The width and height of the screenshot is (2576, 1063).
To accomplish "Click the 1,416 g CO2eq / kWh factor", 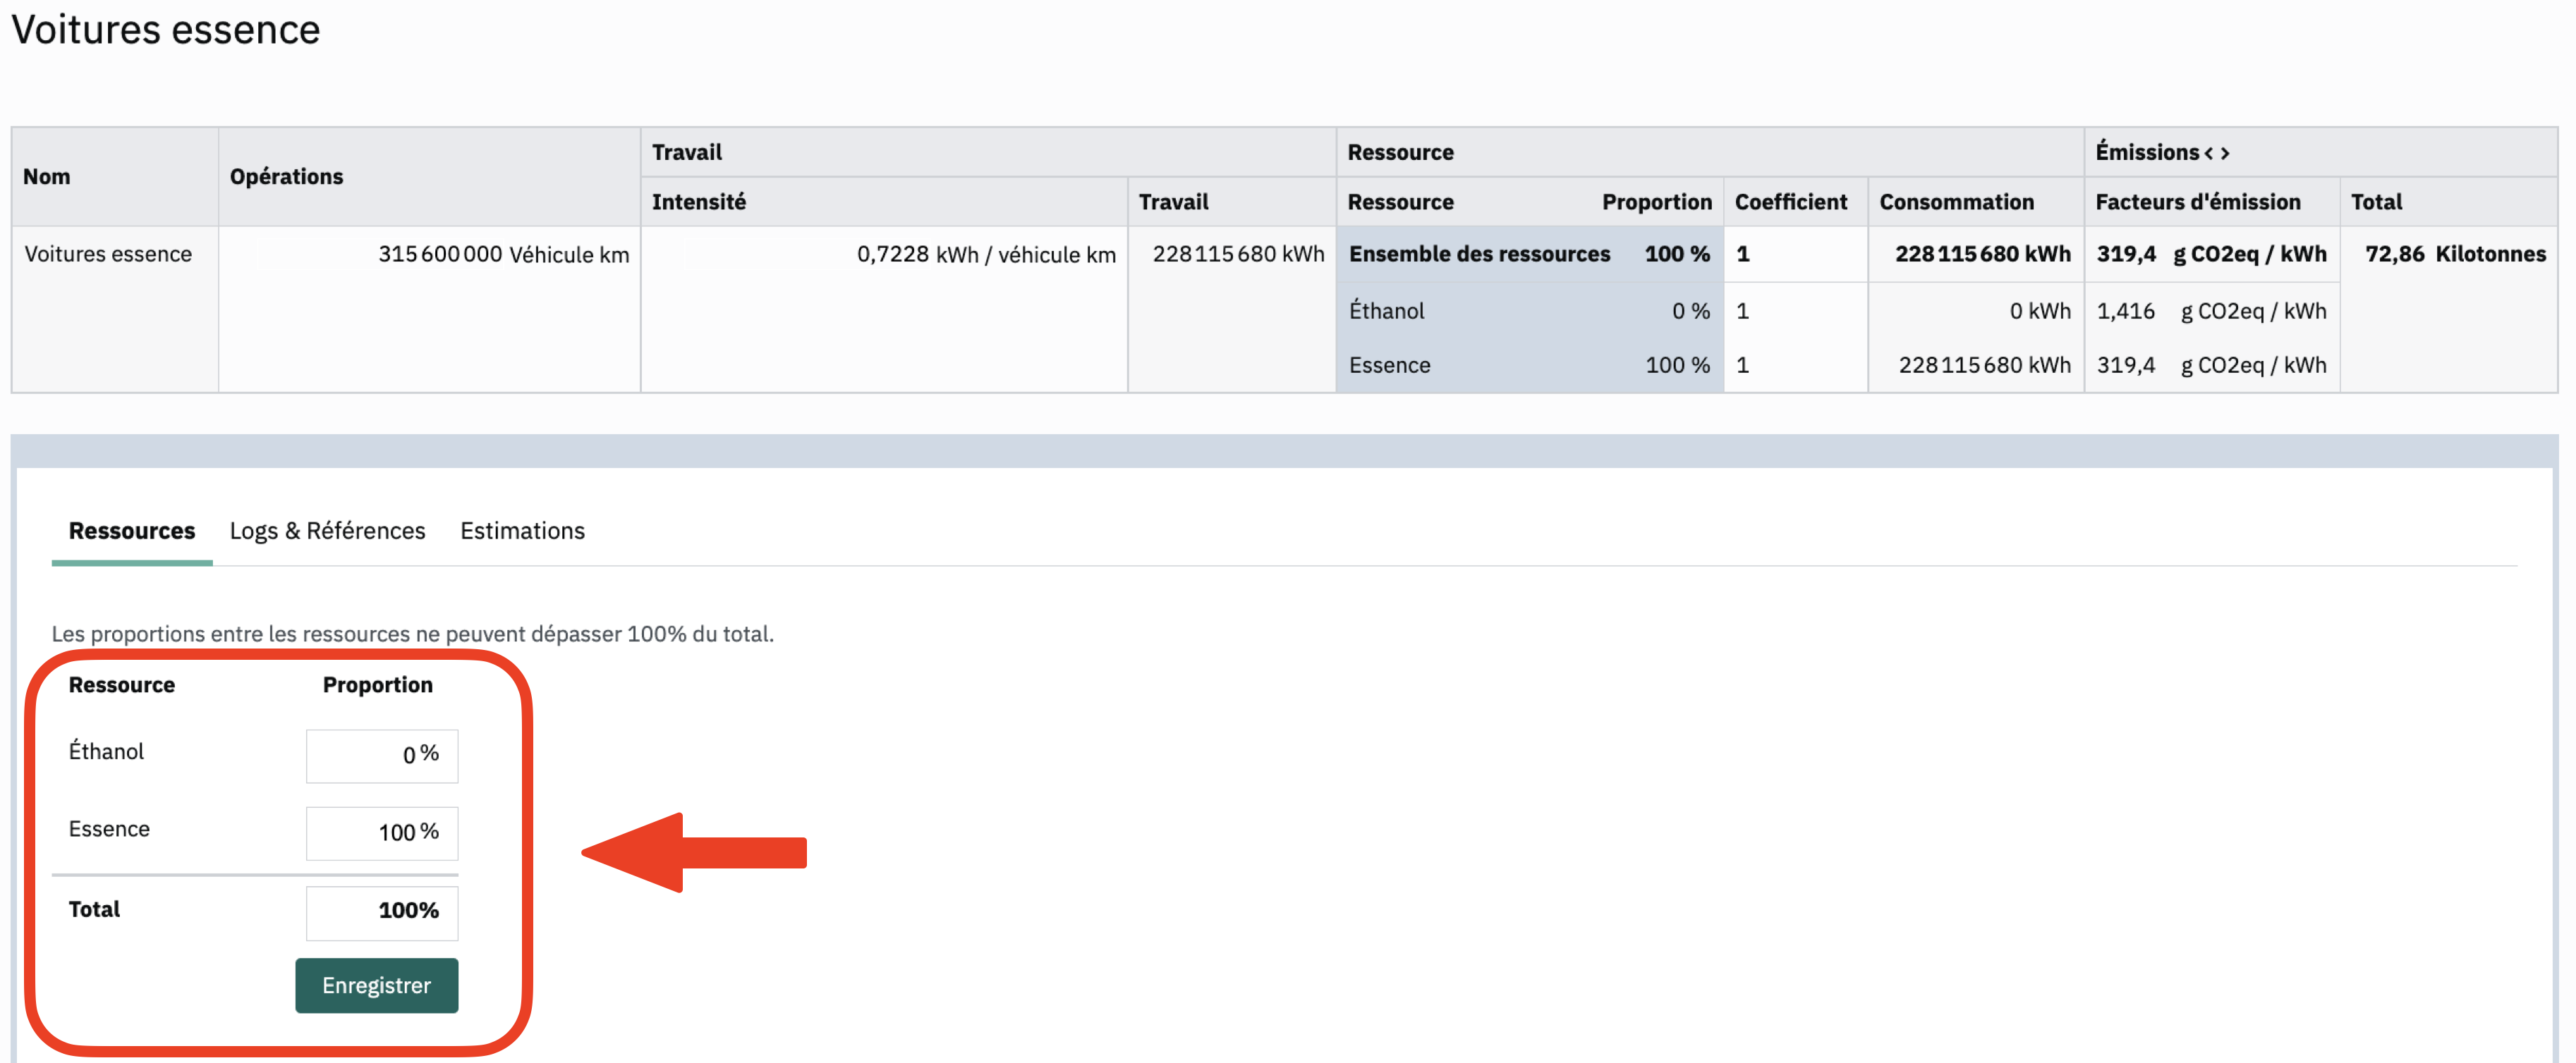I will click(2211, 311).
